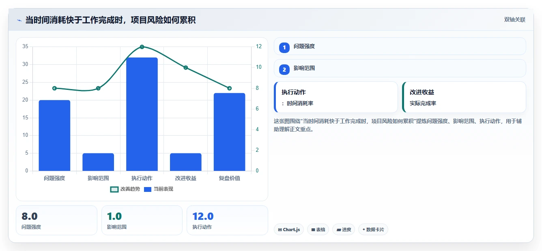Open the 影响范围 list item row
The image size is (542, 251).
(400, 68)
